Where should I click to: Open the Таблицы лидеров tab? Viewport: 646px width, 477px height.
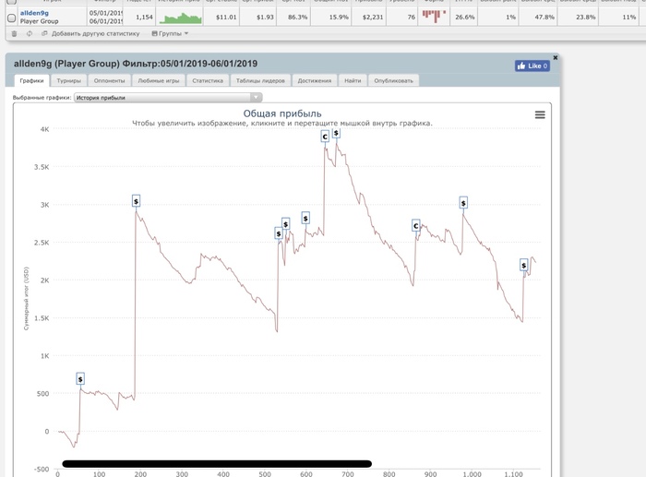coord(260,81)
